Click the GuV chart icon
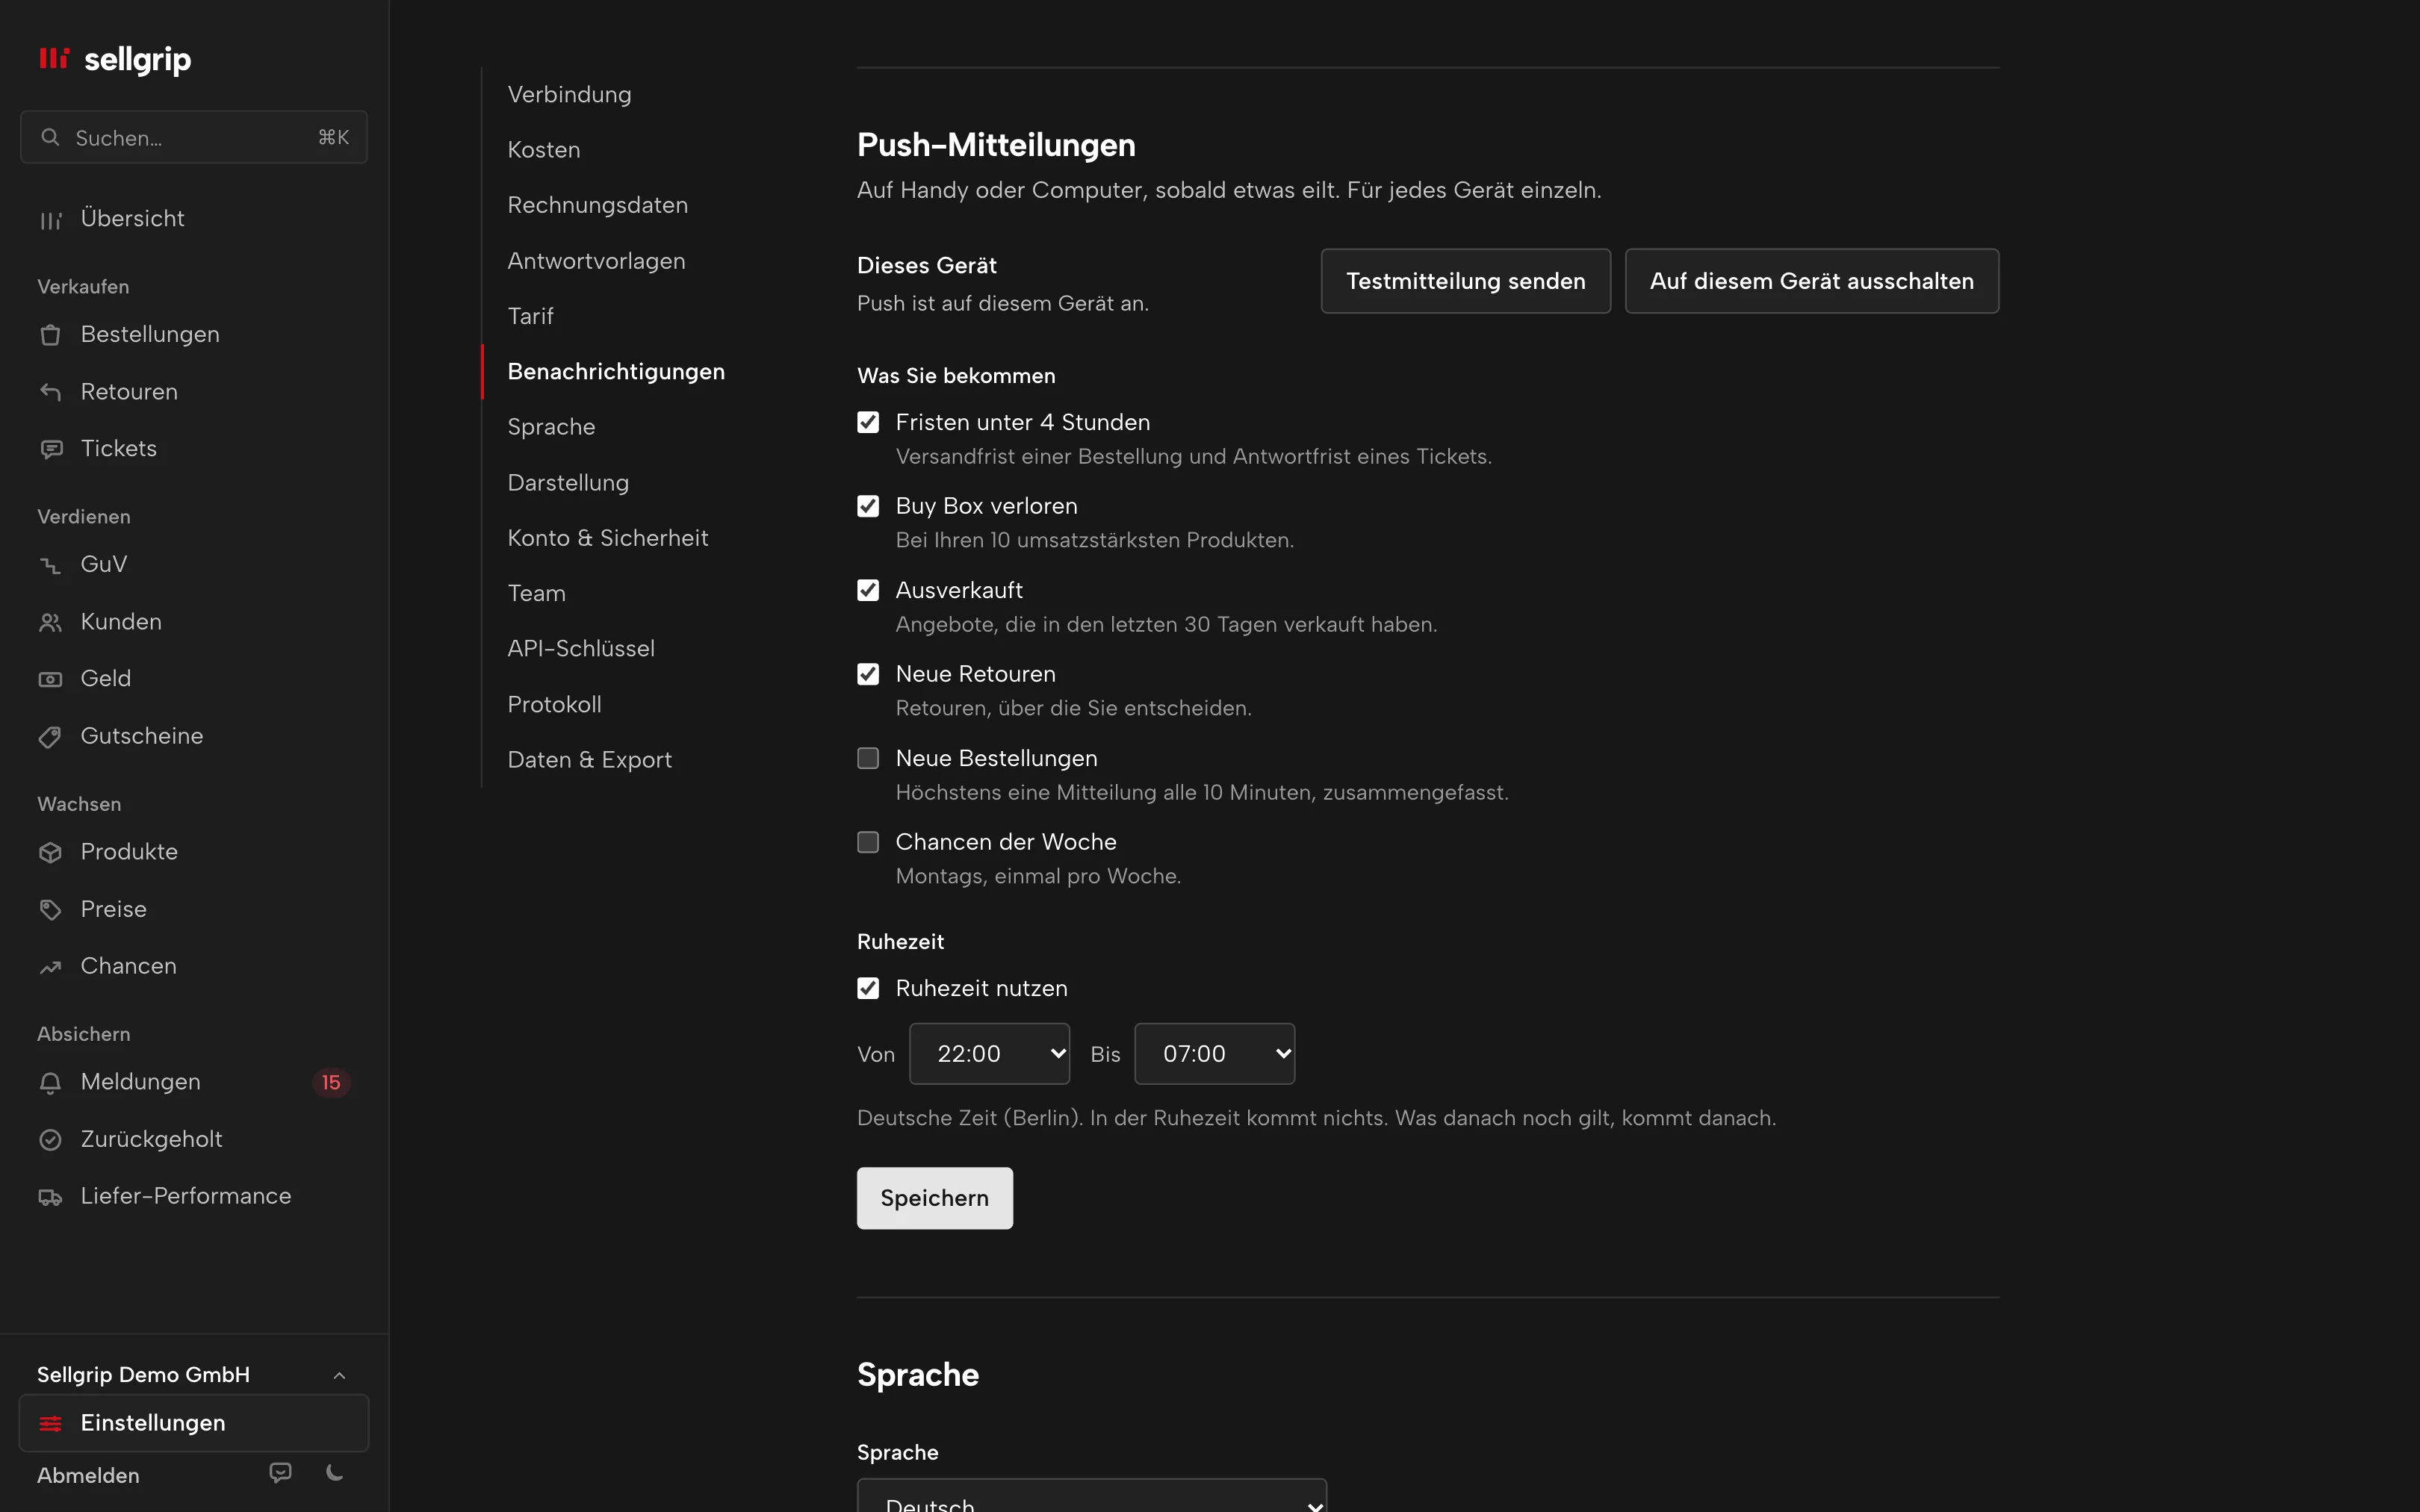The height and width of the screenshot is (1512, 2420). pos(51,565)
